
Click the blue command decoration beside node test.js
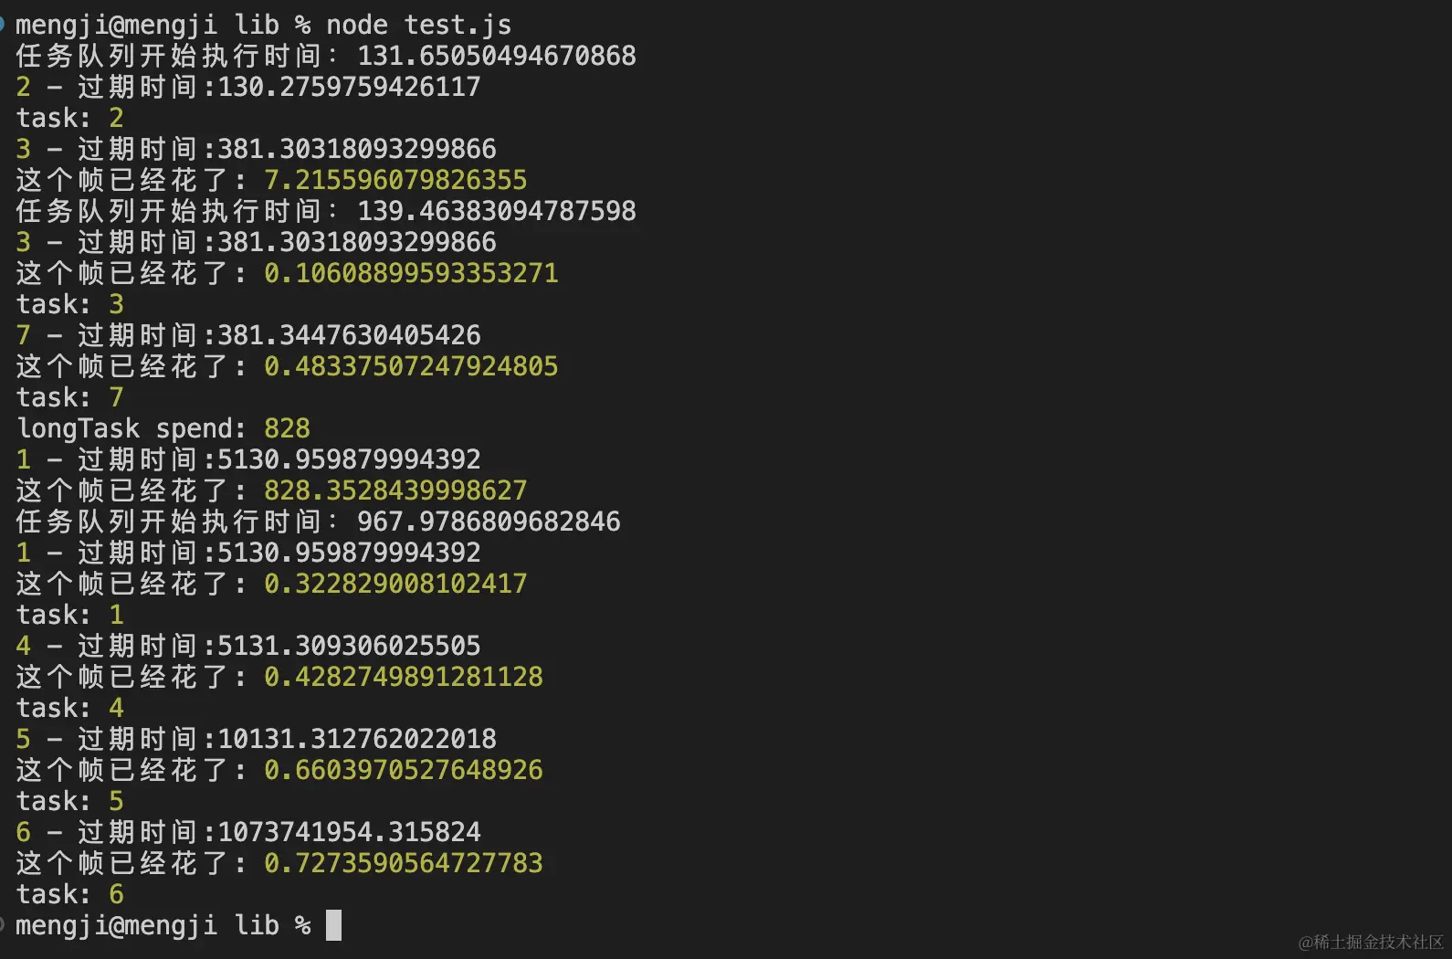(x=3, y=25)
